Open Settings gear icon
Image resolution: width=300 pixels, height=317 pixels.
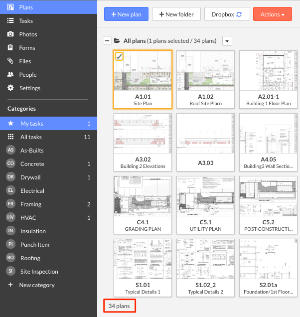pos(10,88)
